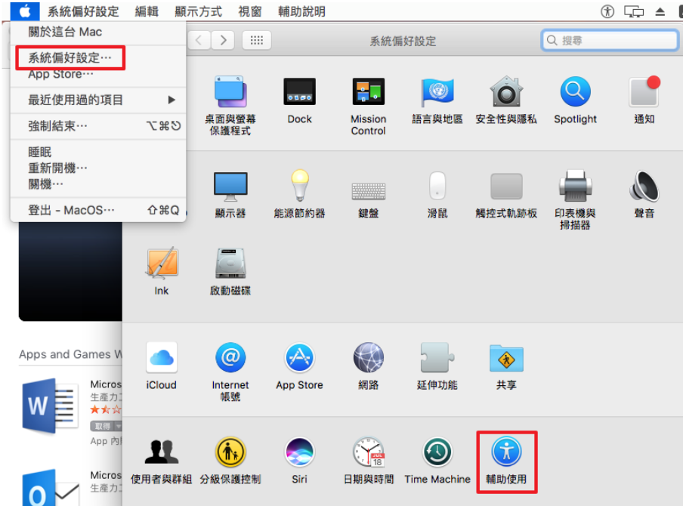Choose 關於這台 Mac from Apple menu
Screen dimensions: 683x506
(98, 32)
